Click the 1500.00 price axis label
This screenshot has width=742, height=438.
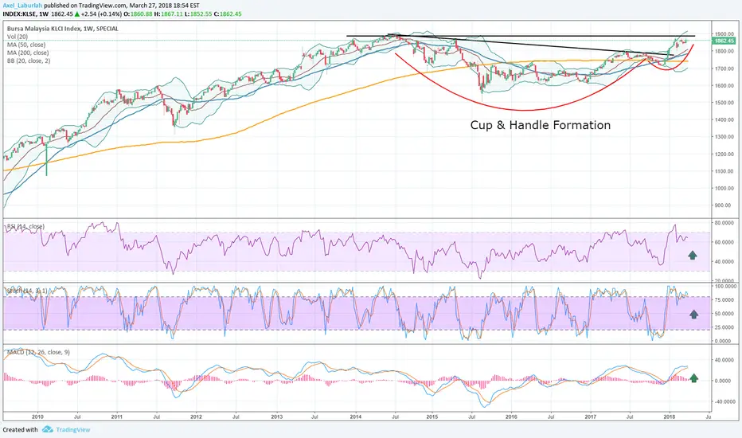724,103
